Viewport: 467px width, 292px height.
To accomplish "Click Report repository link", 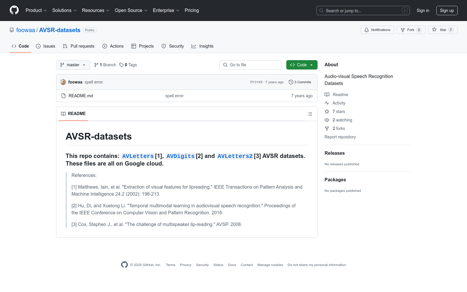I will click(x=340, y=137).
